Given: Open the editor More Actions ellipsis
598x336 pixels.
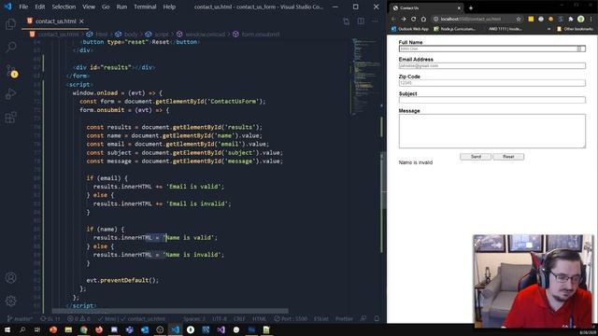Looking at the screenshot, I should tap(375, 21).
